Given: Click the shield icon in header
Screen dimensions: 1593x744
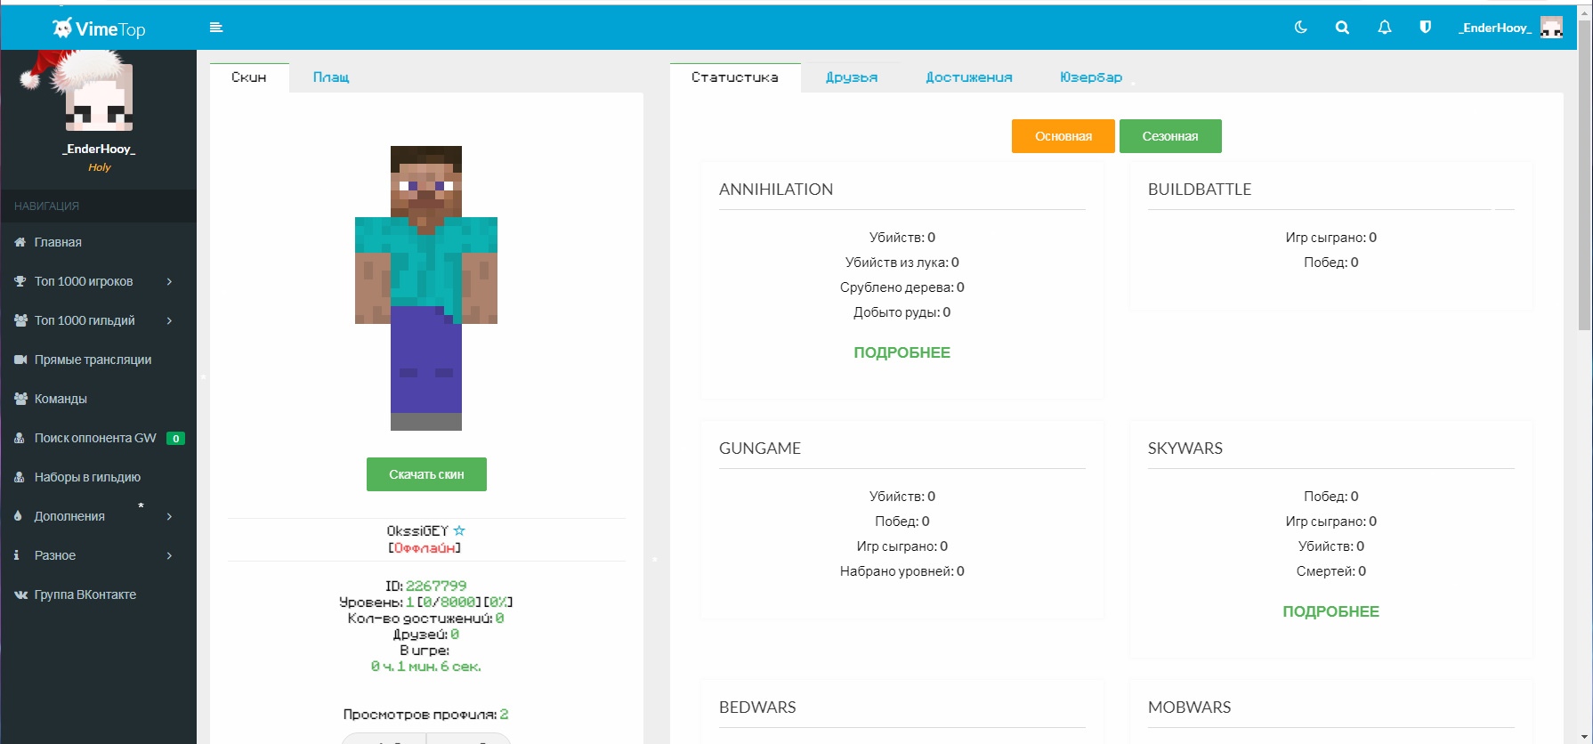Looking at the screenshot, I should click(1425, 28).
